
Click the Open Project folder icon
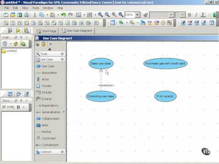[x=13, y=15]
